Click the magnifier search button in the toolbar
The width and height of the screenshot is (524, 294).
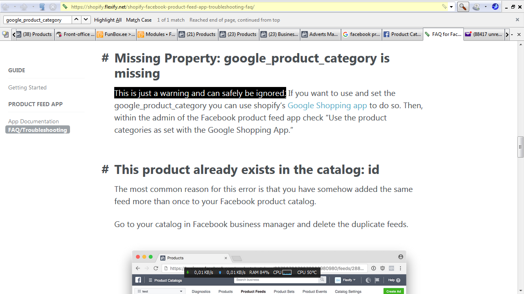click(463, 7)
